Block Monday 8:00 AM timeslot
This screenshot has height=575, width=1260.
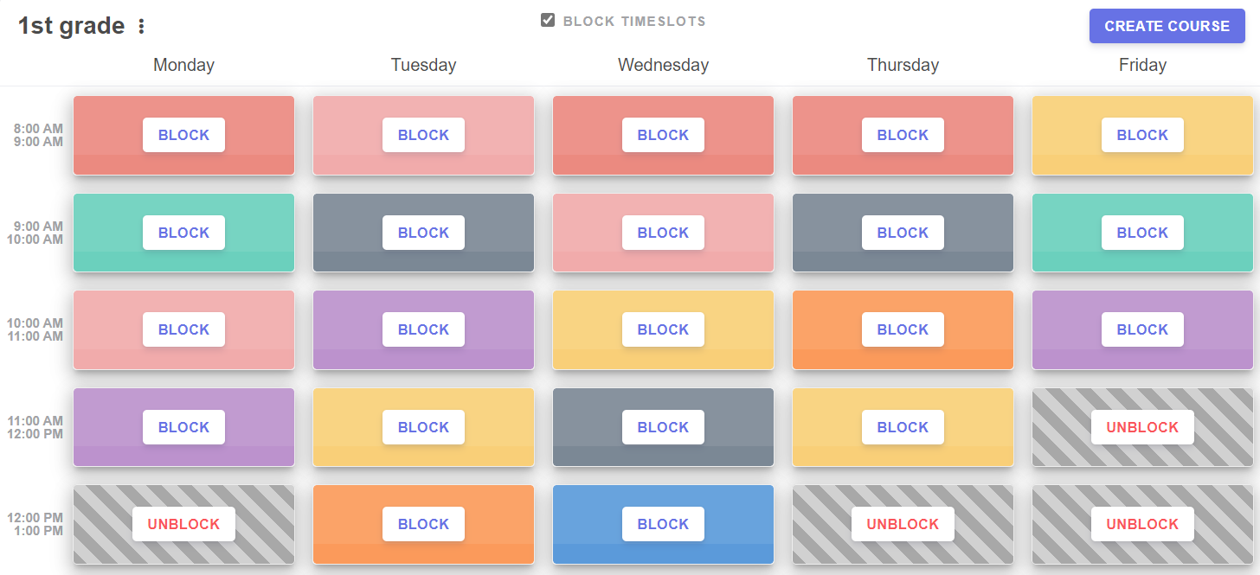(x=183, y=135)
